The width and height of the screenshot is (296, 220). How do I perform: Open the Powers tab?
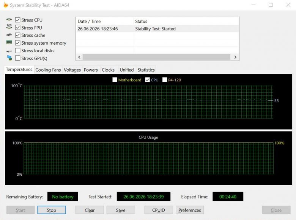pos(91,70)
